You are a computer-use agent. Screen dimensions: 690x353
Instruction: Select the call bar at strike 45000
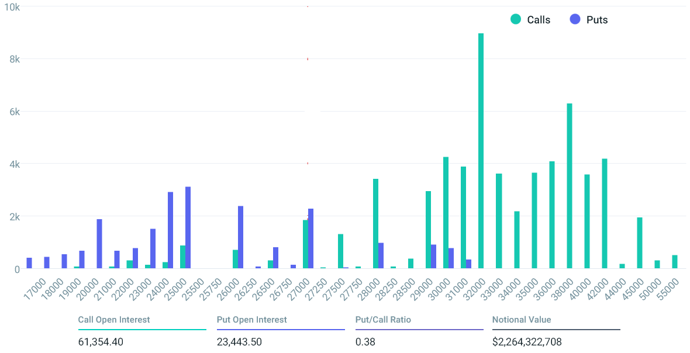point(640,243)
